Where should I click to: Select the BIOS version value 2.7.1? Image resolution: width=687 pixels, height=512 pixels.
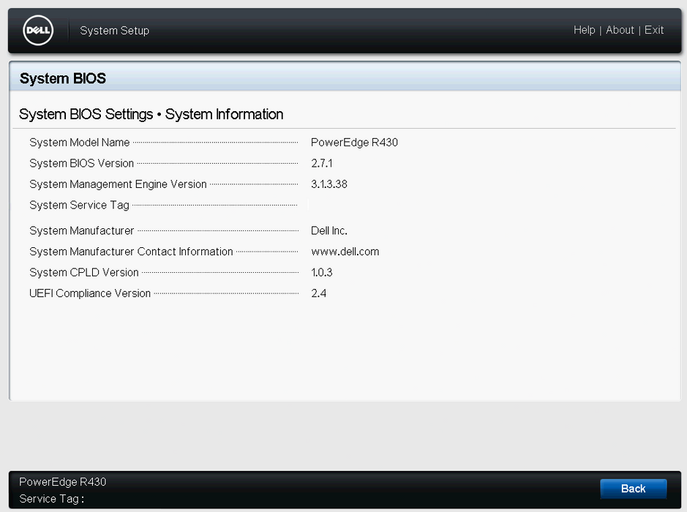(322, 163)
